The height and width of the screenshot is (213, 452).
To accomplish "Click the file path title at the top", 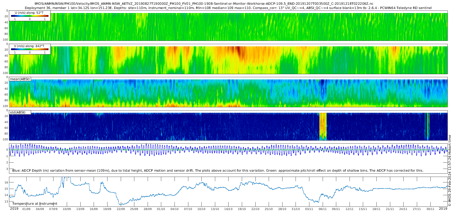I will (204, 4).
